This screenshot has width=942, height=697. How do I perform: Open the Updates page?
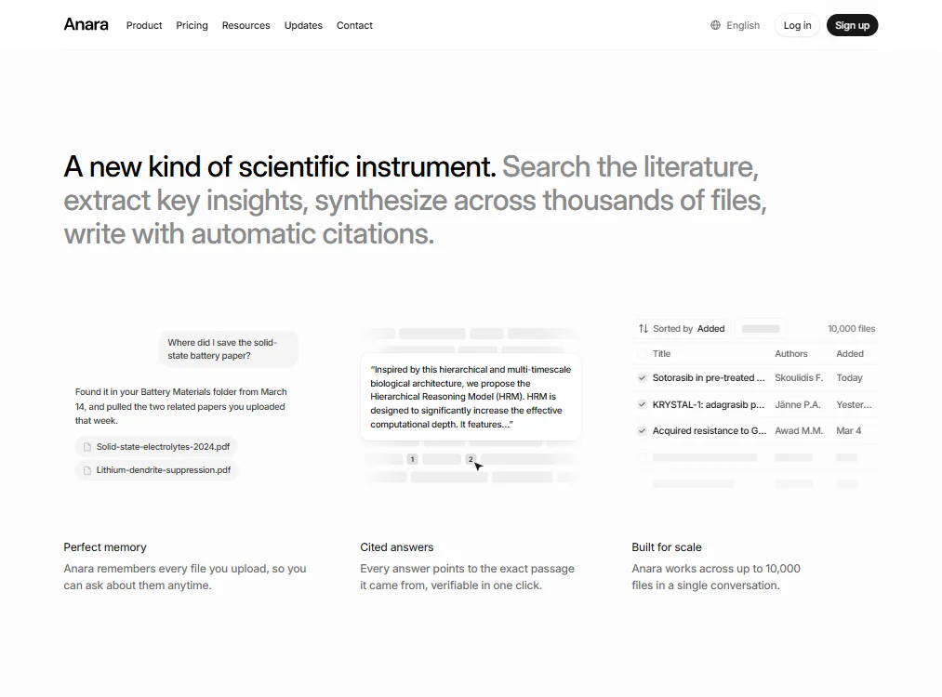click(x=303, y=25)
